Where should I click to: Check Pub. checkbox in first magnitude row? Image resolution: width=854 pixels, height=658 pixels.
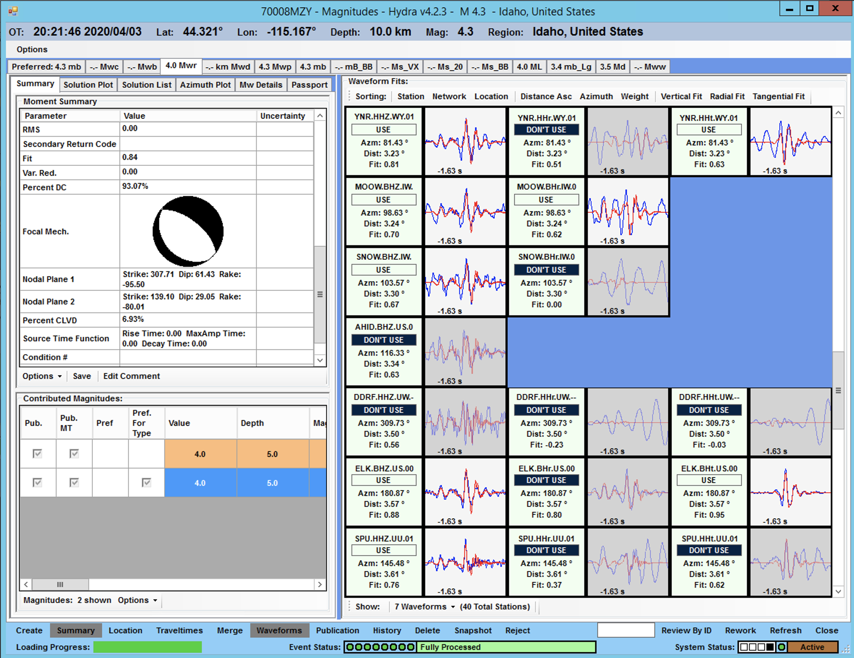click(x=37, y=453)
